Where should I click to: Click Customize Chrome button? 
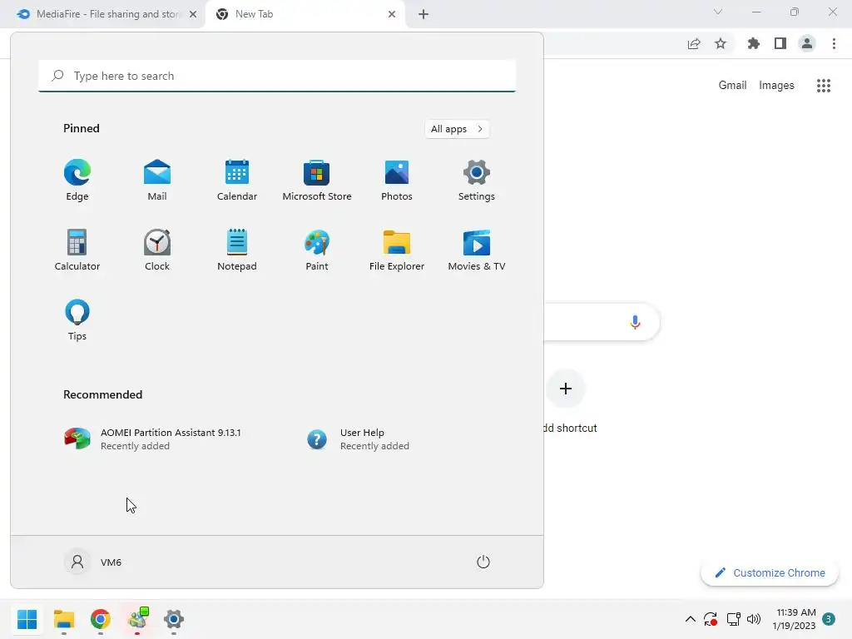(x=770, y=572)
